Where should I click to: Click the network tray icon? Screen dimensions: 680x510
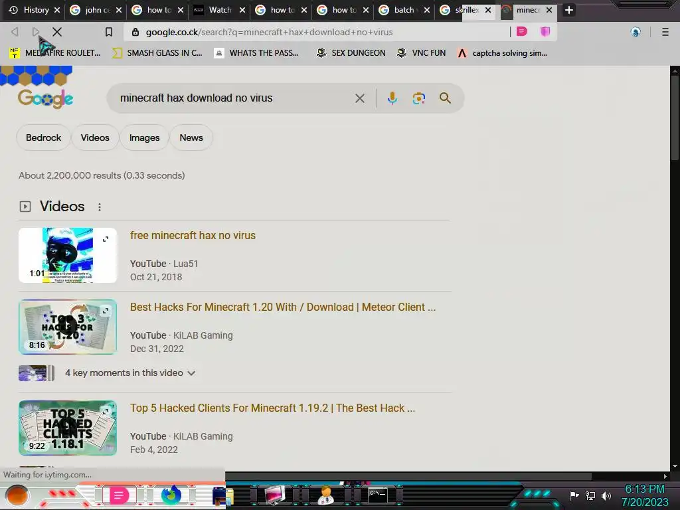click(x=590, y=495)
